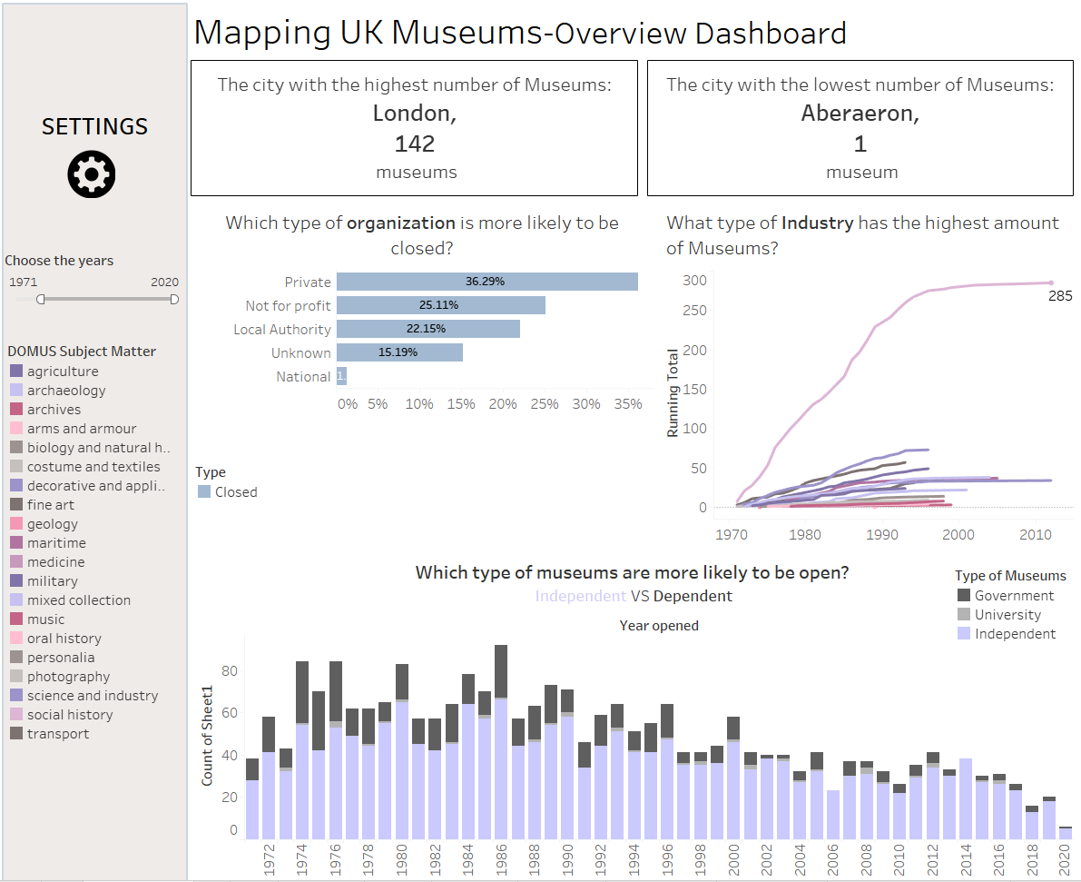Click the 'Mapping UK Museums-Overview Dashboard' title
The width and height of the screenshot is (1081, 882).
click(x=520, y=33)
